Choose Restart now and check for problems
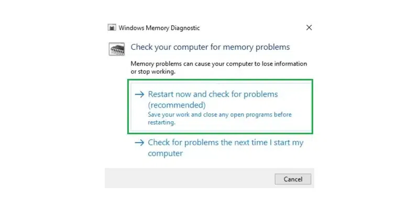The image size is (419, 209). [x=213, y=95]
